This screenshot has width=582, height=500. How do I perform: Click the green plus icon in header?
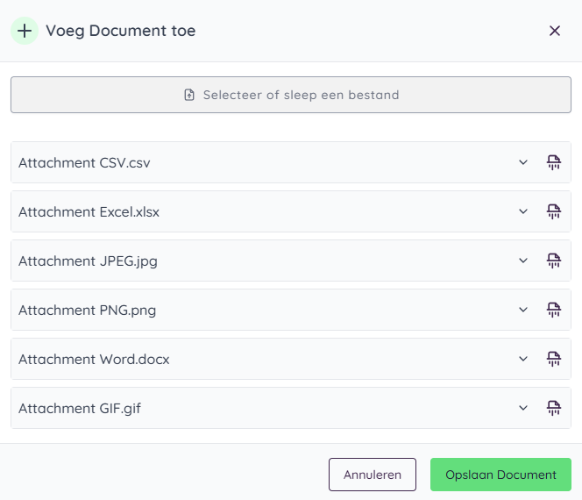(x=25, y=31)
